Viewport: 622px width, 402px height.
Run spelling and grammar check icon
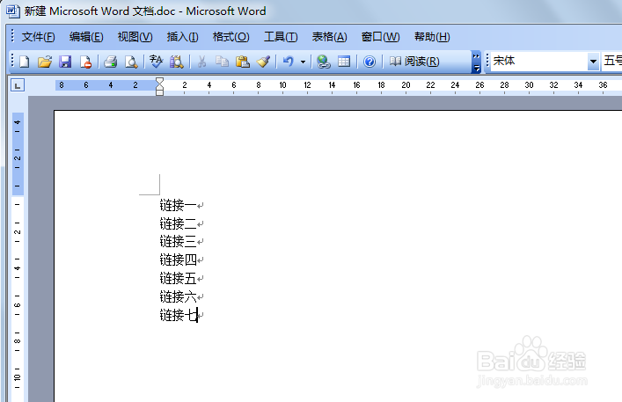click(x=156, y=62)
